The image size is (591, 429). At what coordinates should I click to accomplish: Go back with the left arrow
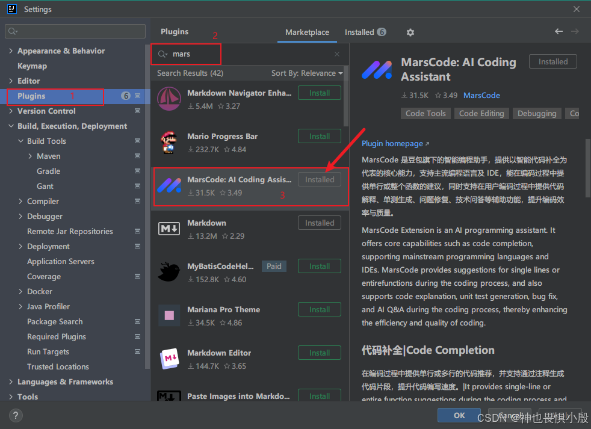(x=559, y=32)
